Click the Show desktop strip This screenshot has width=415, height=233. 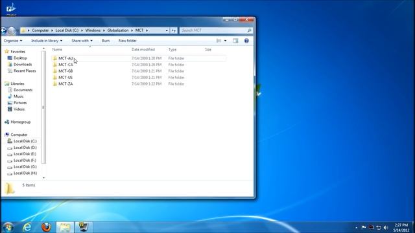pyautogui.click(x=413, y=227)
